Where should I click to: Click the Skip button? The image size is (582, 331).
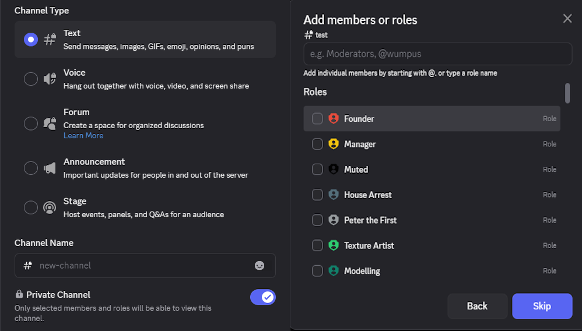[542, 306]
